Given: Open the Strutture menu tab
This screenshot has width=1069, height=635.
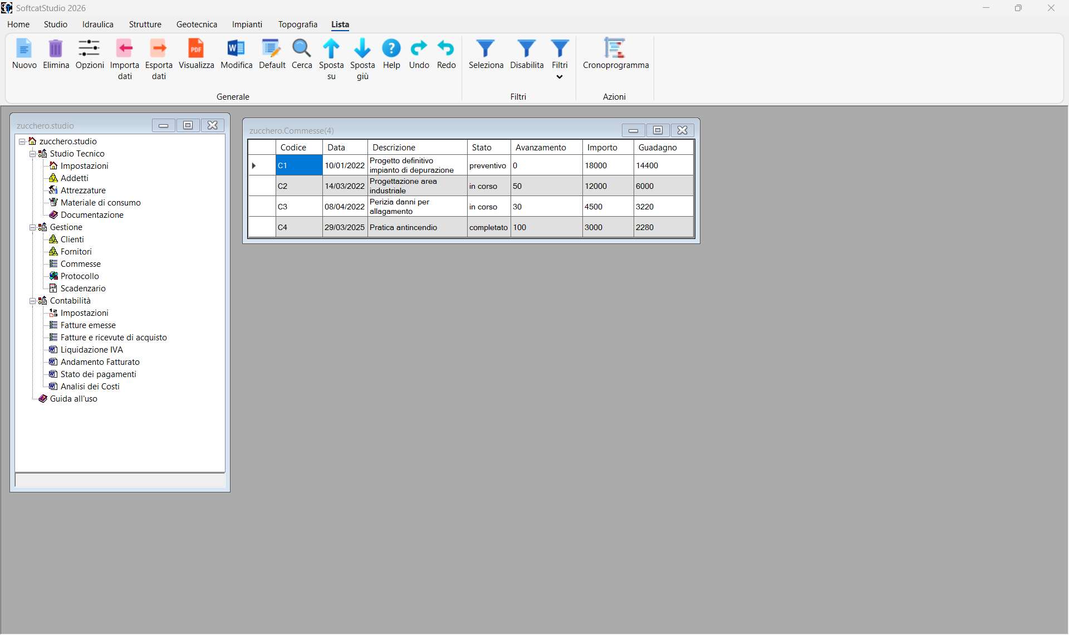Looking at the screenshot, I should [145, 25].
